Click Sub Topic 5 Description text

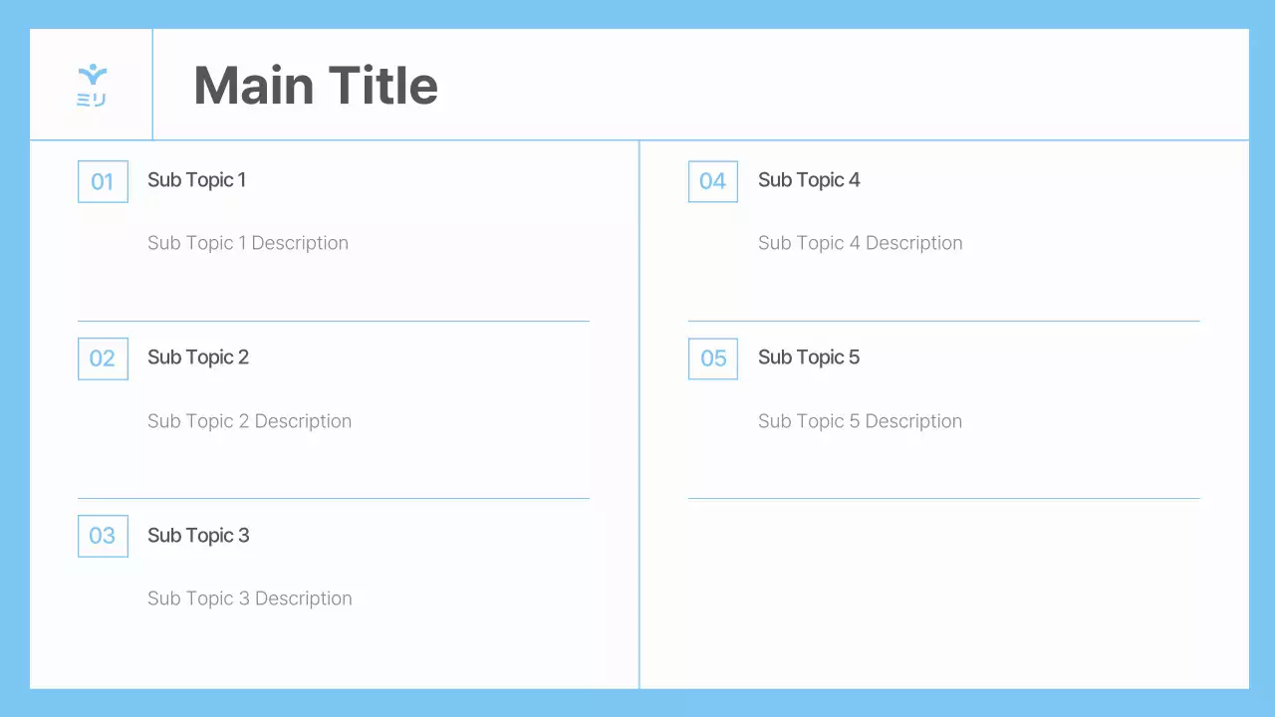click(860, 421)
